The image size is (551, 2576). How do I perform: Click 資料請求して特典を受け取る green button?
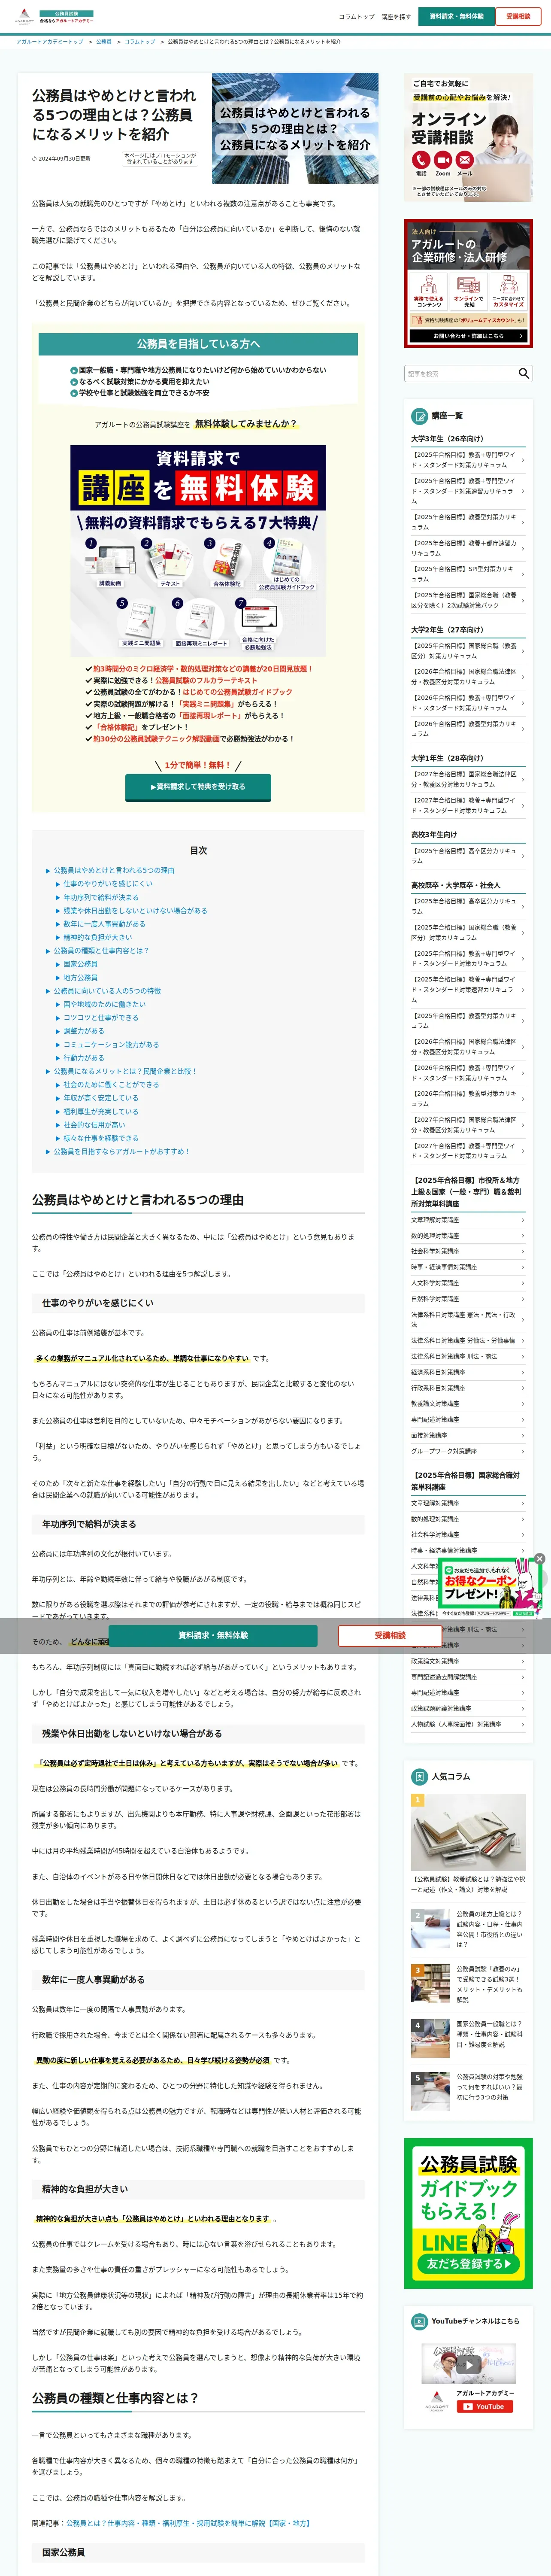pos(197,787)
